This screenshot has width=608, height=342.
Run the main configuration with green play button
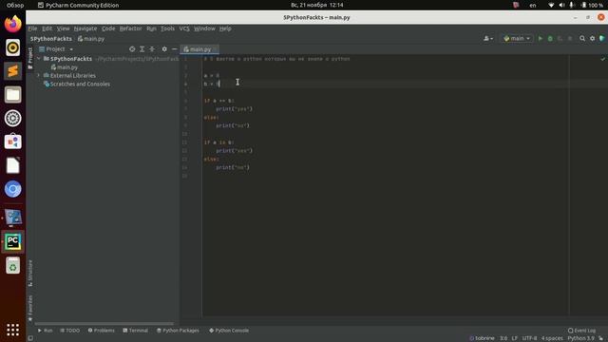tap(541, 38)
